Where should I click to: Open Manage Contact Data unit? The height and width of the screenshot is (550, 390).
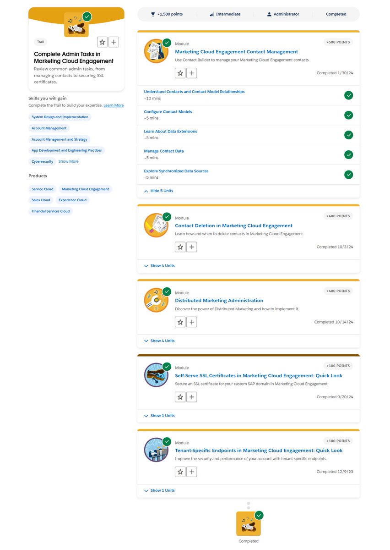tap(164, 151)
